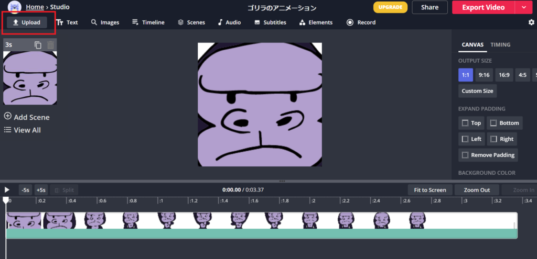Click Fit to Screen
The height and width of the screenshot is (259, 537).
(430, 190)
